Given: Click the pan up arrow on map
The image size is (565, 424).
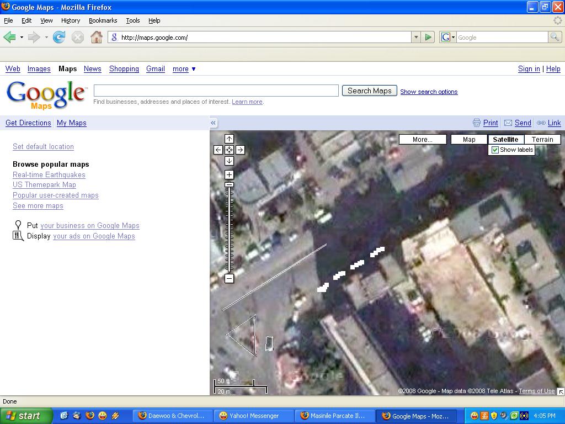Looking at the screenshot, I should (229, 139).
